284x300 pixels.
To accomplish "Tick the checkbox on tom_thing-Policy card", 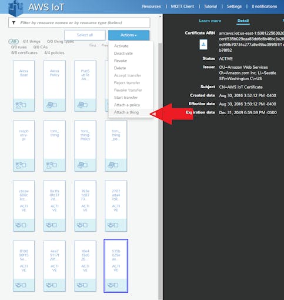I will 85,165.
